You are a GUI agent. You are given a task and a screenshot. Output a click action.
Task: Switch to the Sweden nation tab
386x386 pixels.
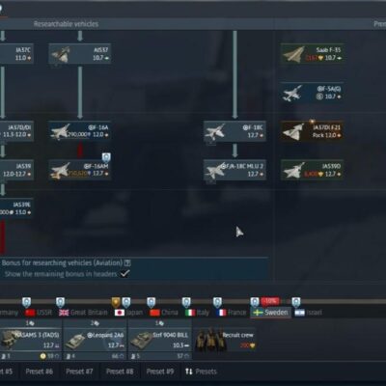(x=270, y=313)
